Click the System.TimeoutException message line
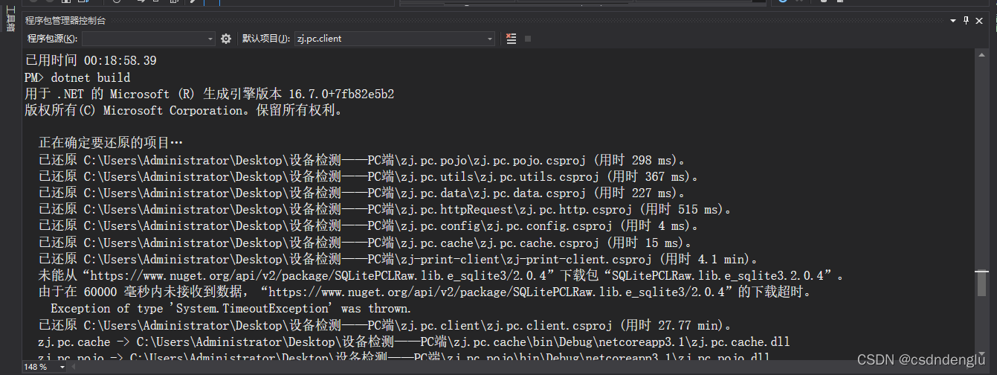This screenshot has width=997, height=375. pos(230,308)
